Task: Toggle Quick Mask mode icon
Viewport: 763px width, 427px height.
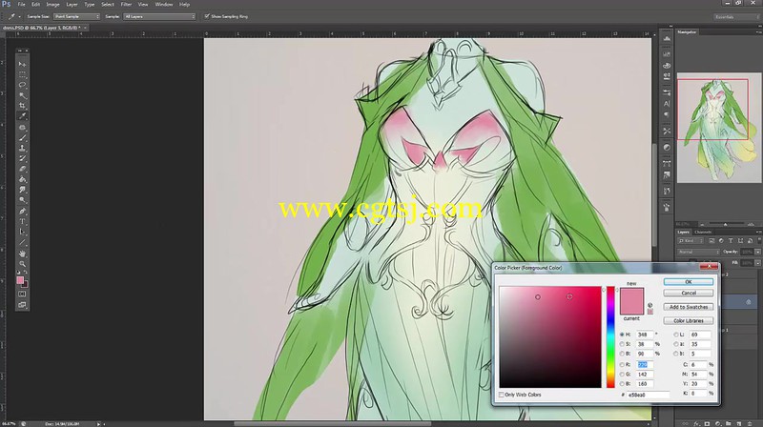Action: pos(22,295)
